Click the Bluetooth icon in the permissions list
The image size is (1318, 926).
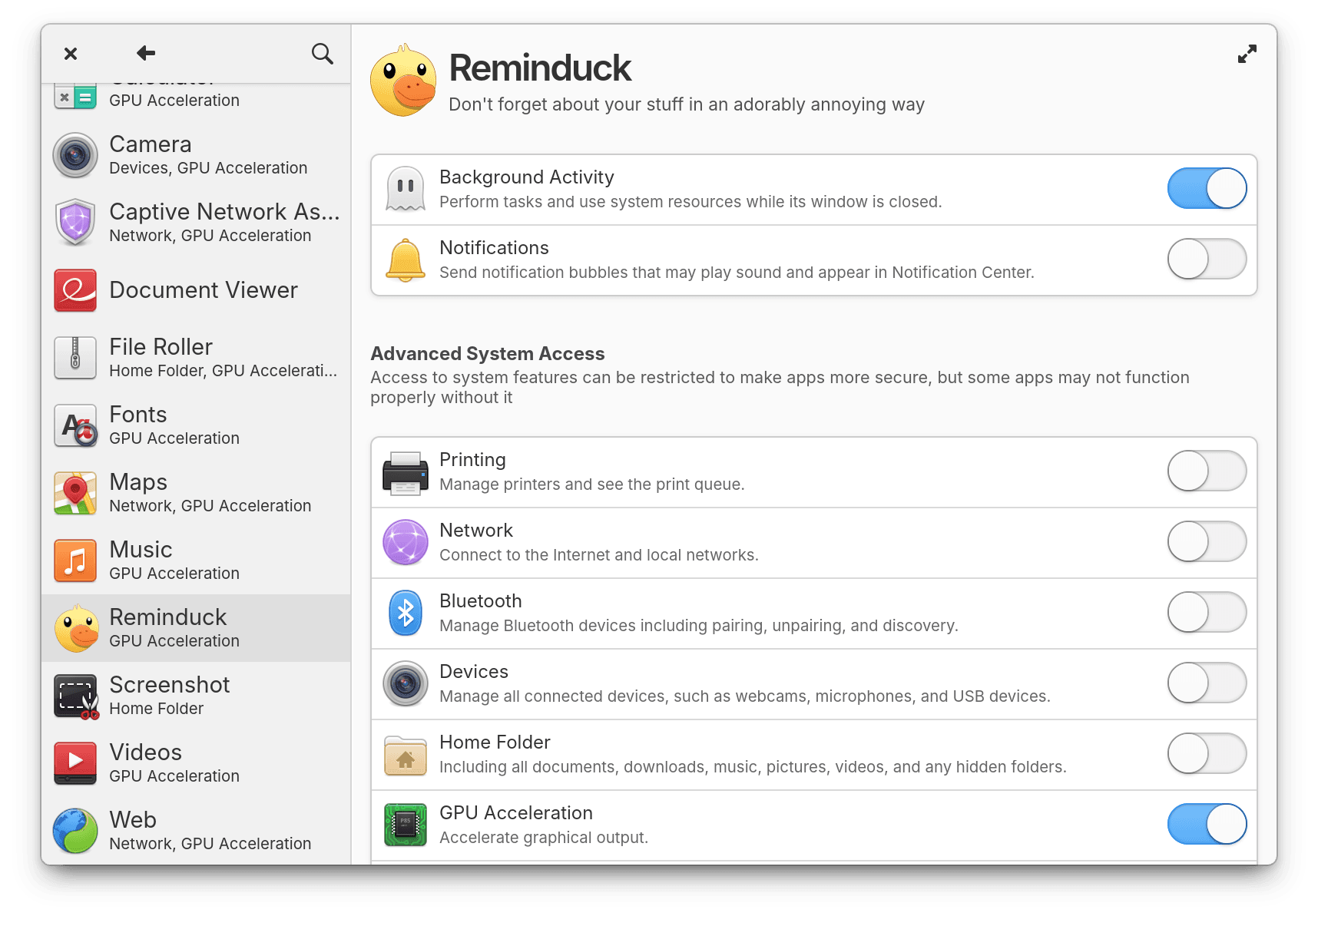[x=405, y=613]
